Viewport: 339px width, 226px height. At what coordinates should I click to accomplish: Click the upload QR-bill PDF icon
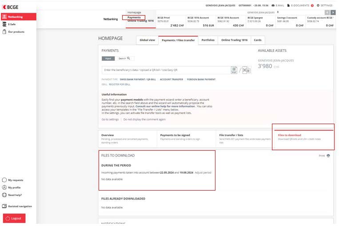[x=234, y=70]
